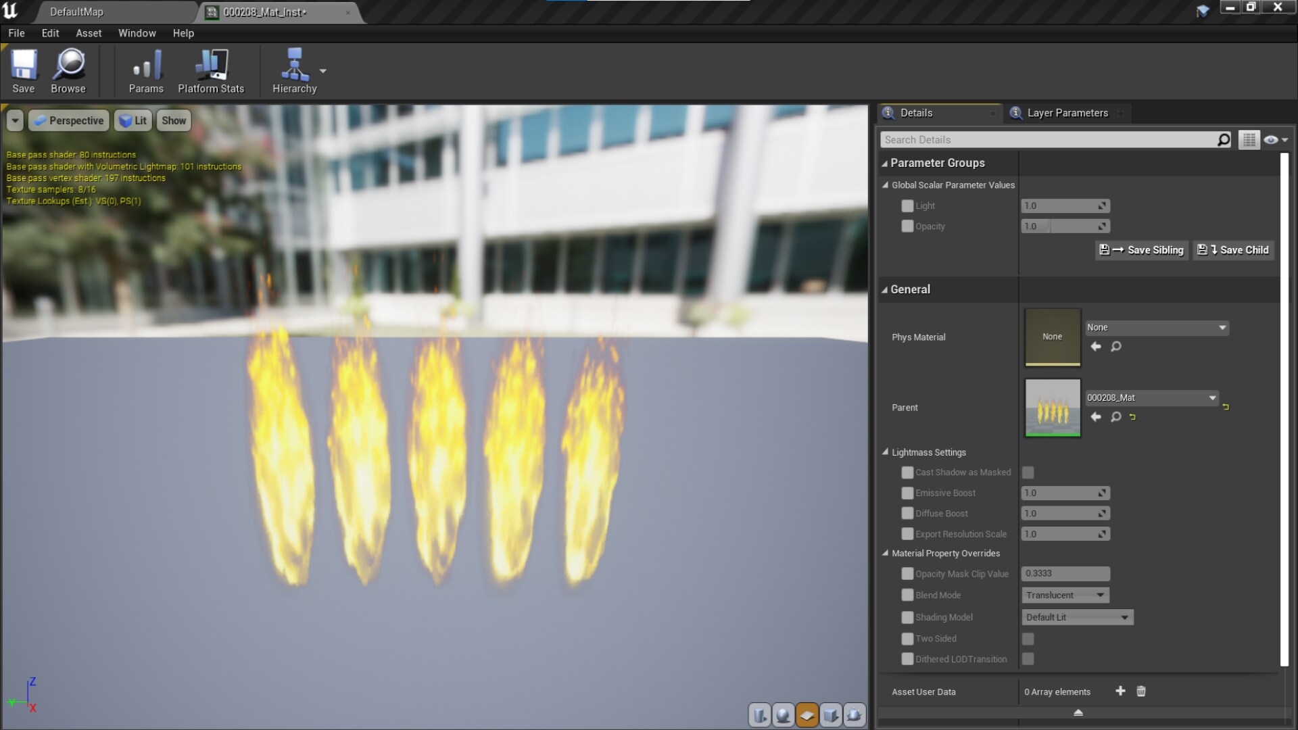Collapse the Lightmass Settings section

[x=886, y=452]
